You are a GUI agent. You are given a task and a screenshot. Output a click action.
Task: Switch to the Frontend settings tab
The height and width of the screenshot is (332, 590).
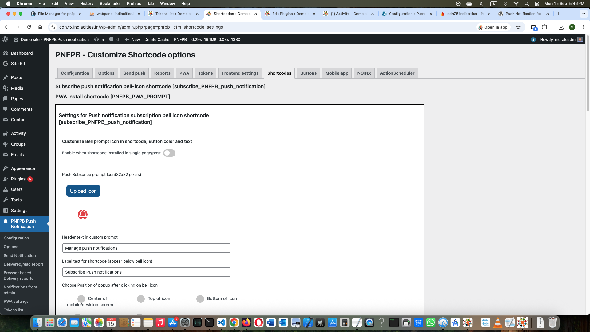(x=240, y=73)
